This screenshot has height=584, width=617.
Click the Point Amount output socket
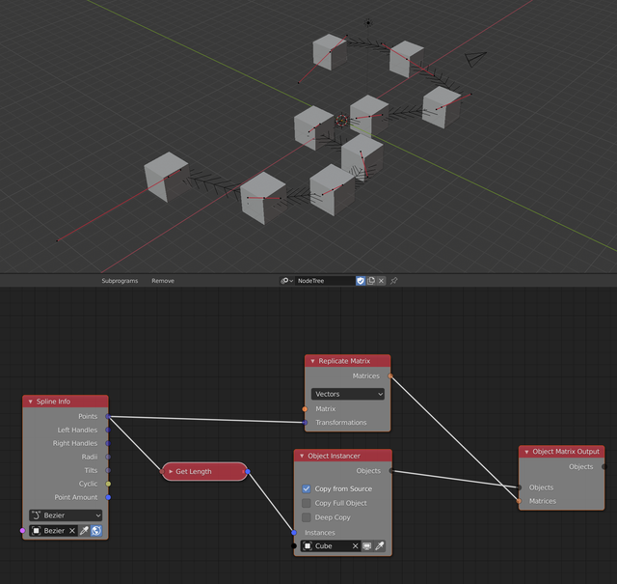pos(108,497)
